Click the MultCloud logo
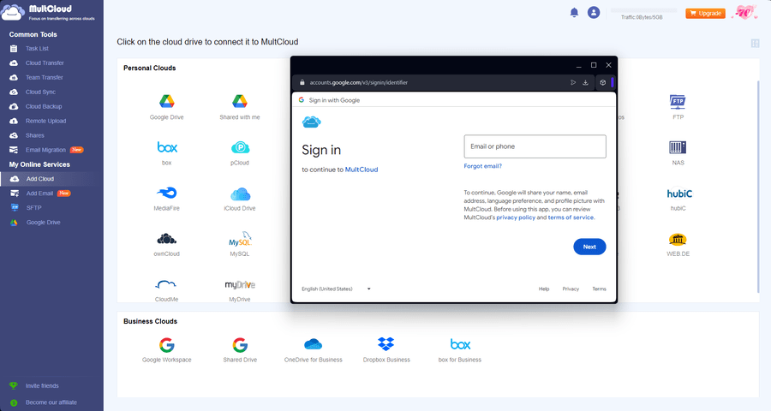771x411 pixels. [x=48, y=12]
